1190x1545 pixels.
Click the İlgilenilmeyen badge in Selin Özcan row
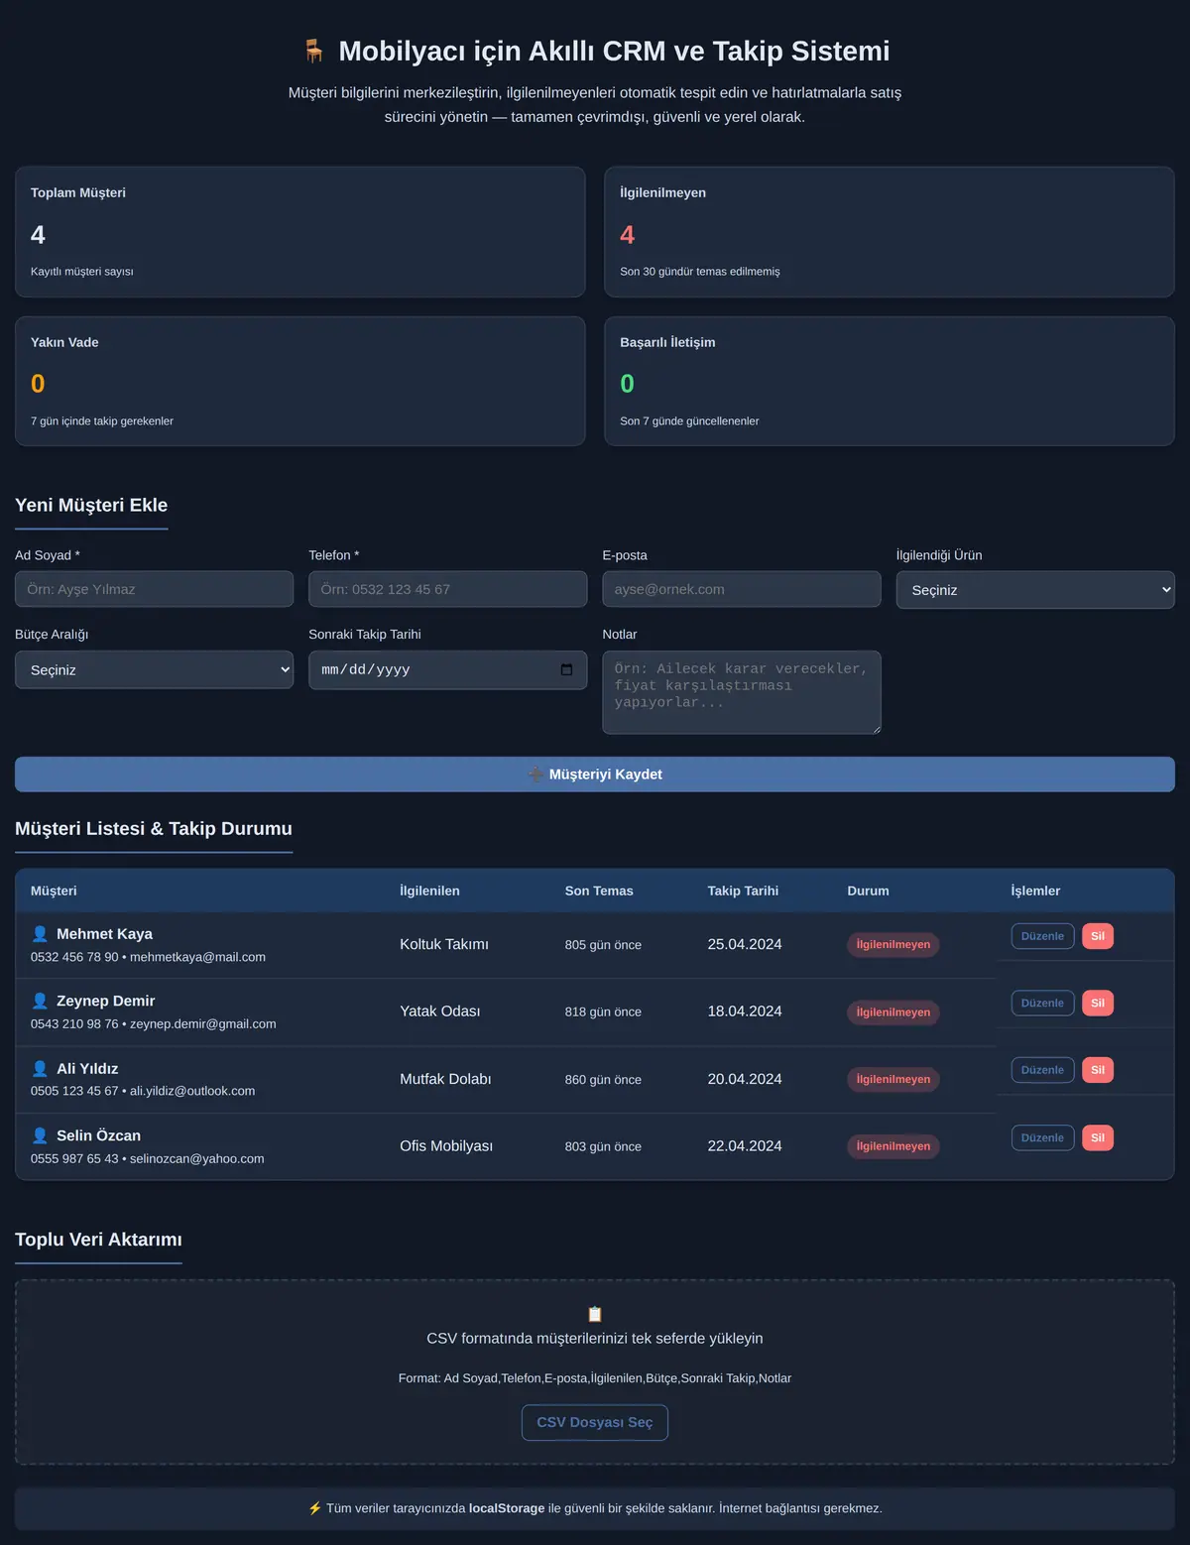[893, 1146]
